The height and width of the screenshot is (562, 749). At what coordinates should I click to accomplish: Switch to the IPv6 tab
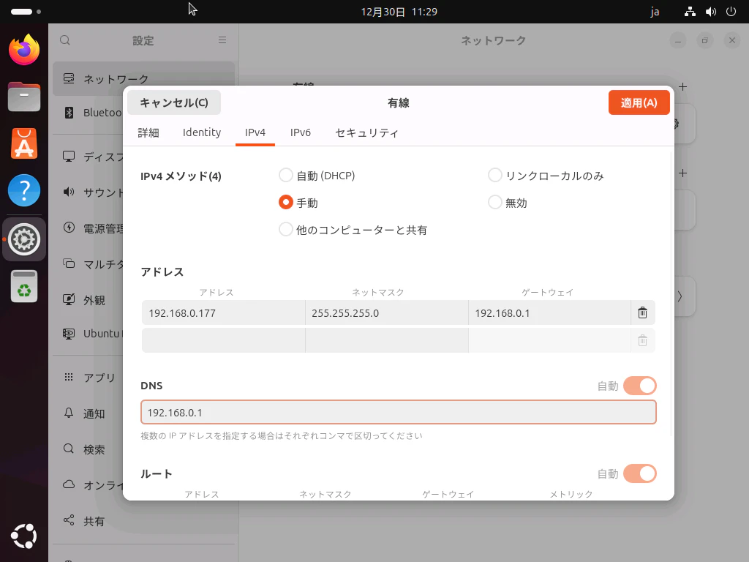click(x=301, y=132)
